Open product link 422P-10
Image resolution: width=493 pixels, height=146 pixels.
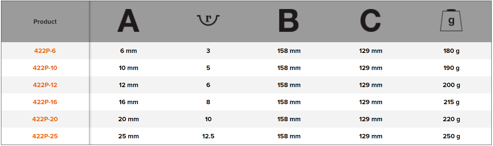click(45, 68)
